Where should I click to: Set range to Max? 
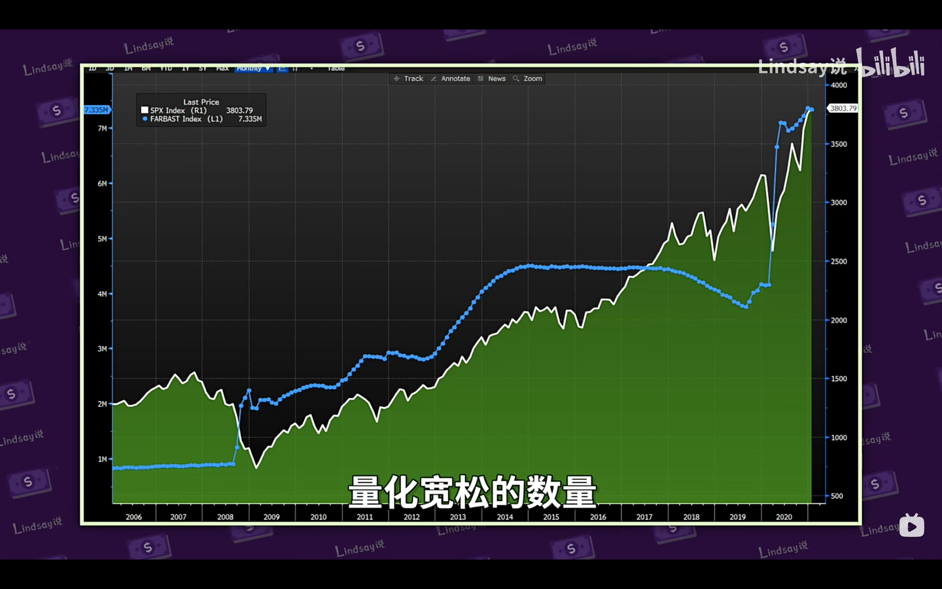pyautogui.click(x=222, y=68)
